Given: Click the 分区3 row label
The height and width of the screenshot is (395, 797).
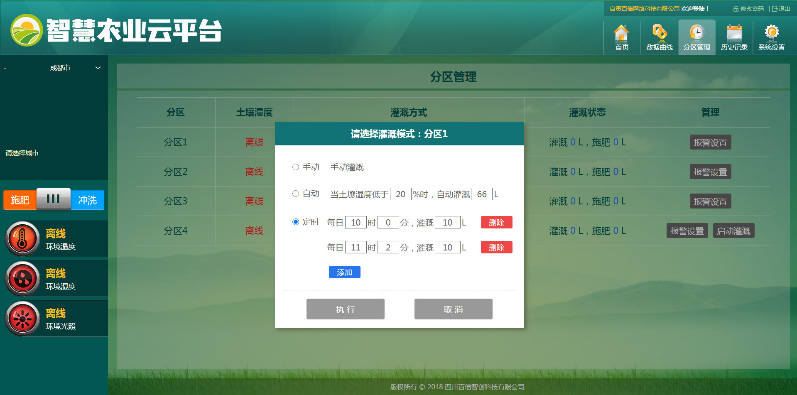Looking at the screenshot, I should pos(176,201).
